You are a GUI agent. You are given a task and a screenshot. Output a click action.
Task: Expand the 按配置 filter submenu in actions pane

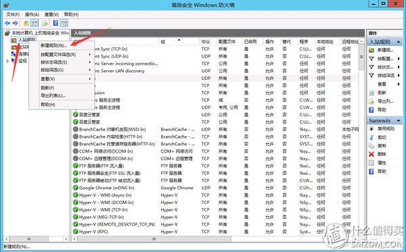[x=399, y=59]
